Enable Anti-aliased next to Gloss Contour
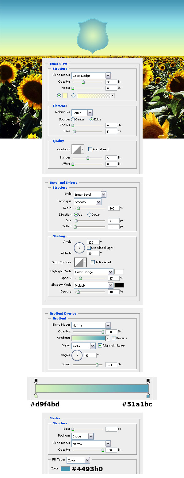The image size is (184, 478). tap(93, 262)
